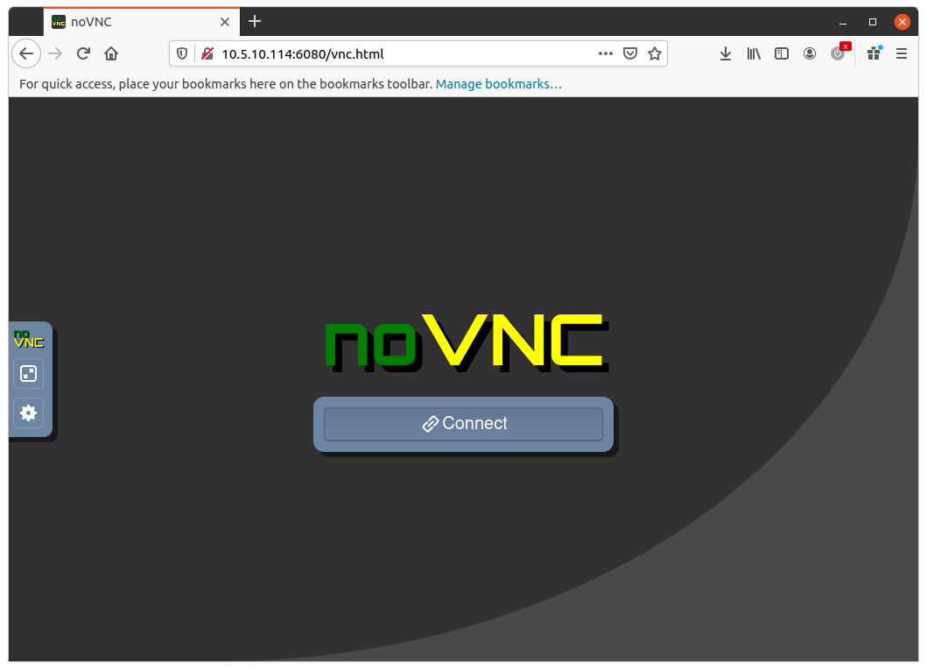Viewport: 927px width, 670px height.
Task: Click the tracking protection shield icon
Action: coord(182,53)
